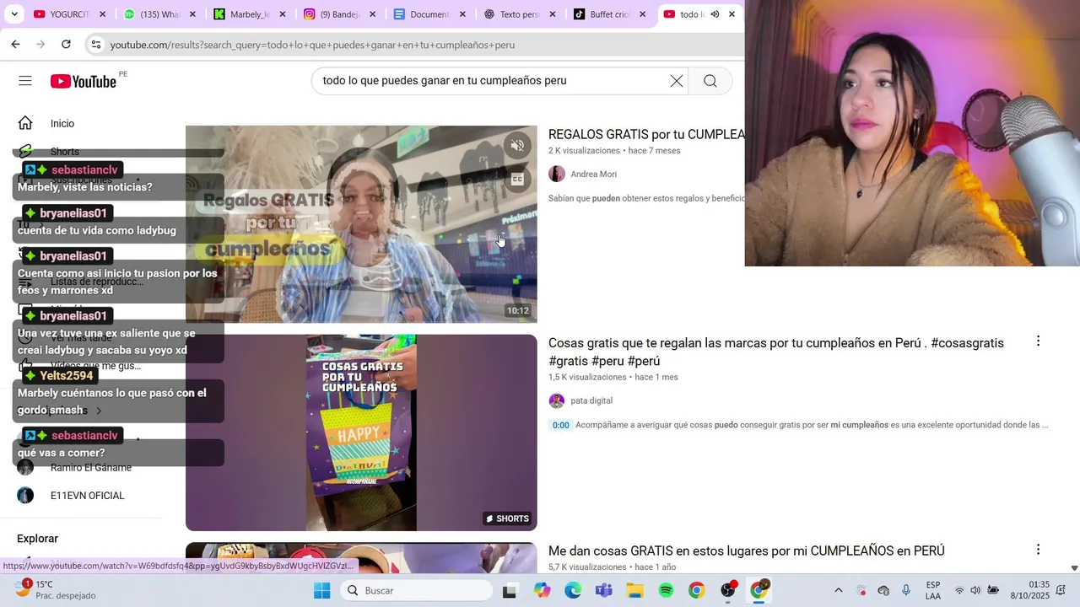Screen dimensions: 1080x607
Task: Click E11EVN OFICIAL channel avatar
Action: coord(25,496)
